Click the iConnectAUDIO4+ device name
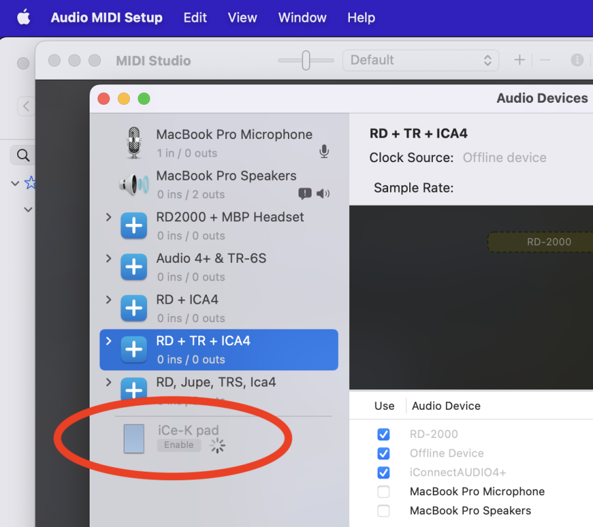 (x=458, y=472)
